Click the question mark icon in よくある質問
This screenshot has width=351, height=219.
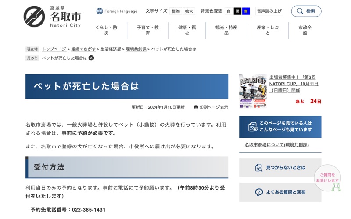coord(259,192)
